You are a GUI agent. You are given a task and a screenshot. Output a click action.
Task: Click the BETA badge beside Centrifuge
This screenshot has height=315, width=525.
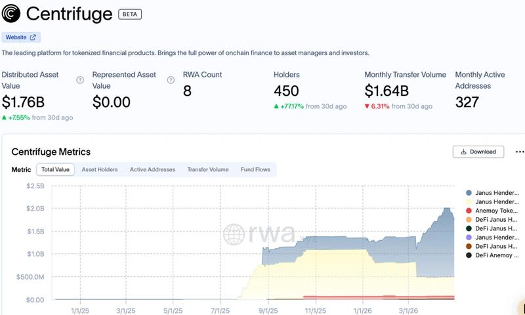[x=129, y=14]
